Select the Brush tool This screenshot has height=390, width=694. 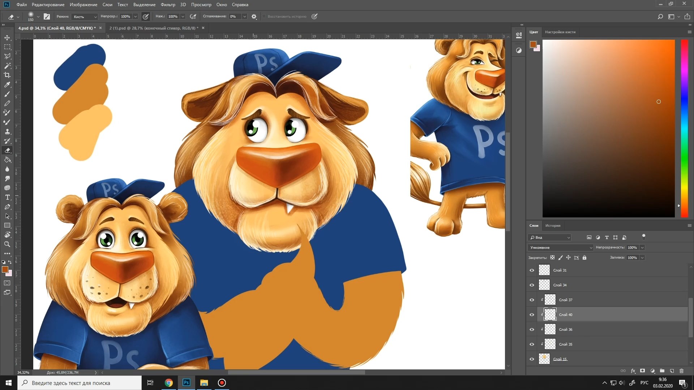pos(7,94)
